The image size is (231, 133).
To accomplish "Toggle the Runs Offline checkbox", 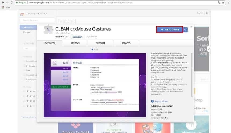I will (24, 61).
